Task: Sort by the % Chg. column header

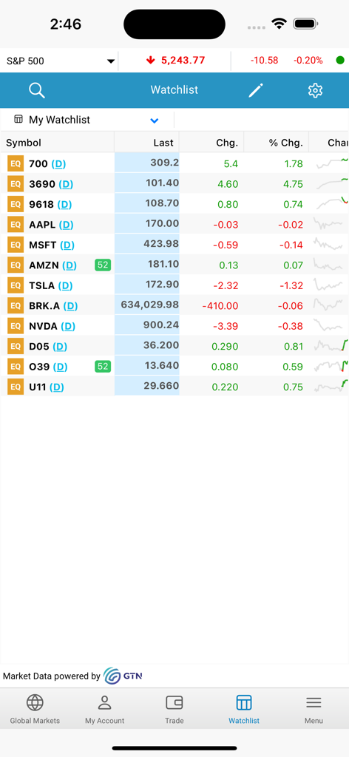Action: [286, 143]
